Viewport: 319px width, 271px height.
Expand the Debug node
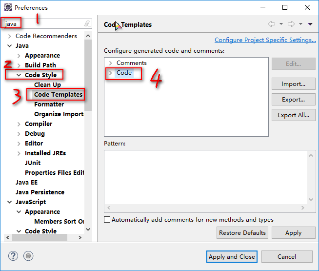tap(19, 134)
